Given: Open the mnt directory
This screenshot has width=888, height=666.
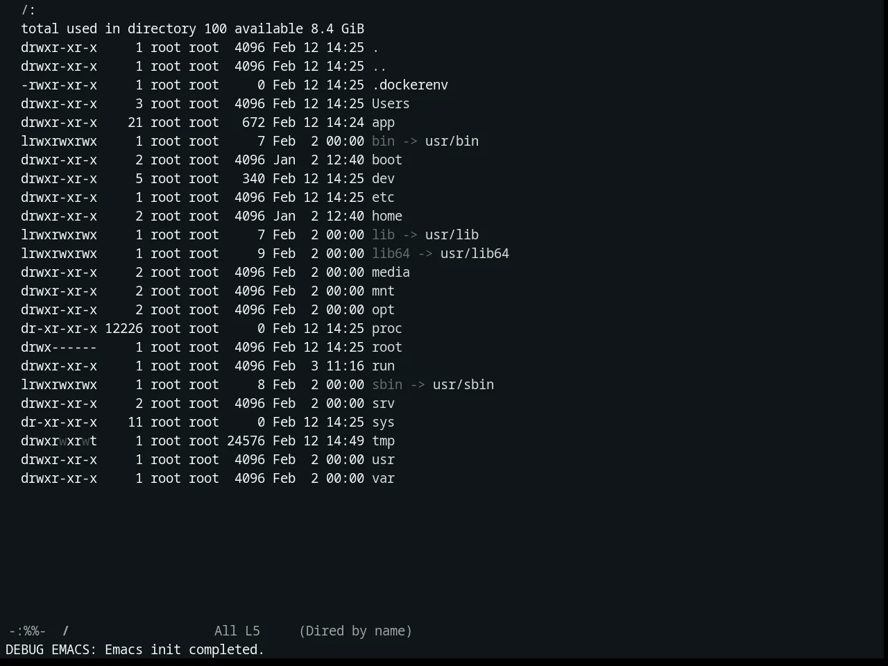Looking at the screenshot, I should (383, 291).
